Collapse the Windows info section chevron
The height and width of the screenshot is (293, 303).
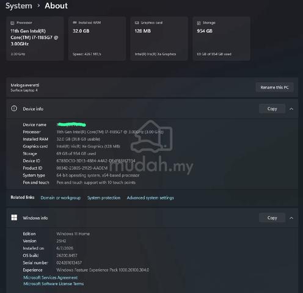pyautogui.click(x=291, y=218)
